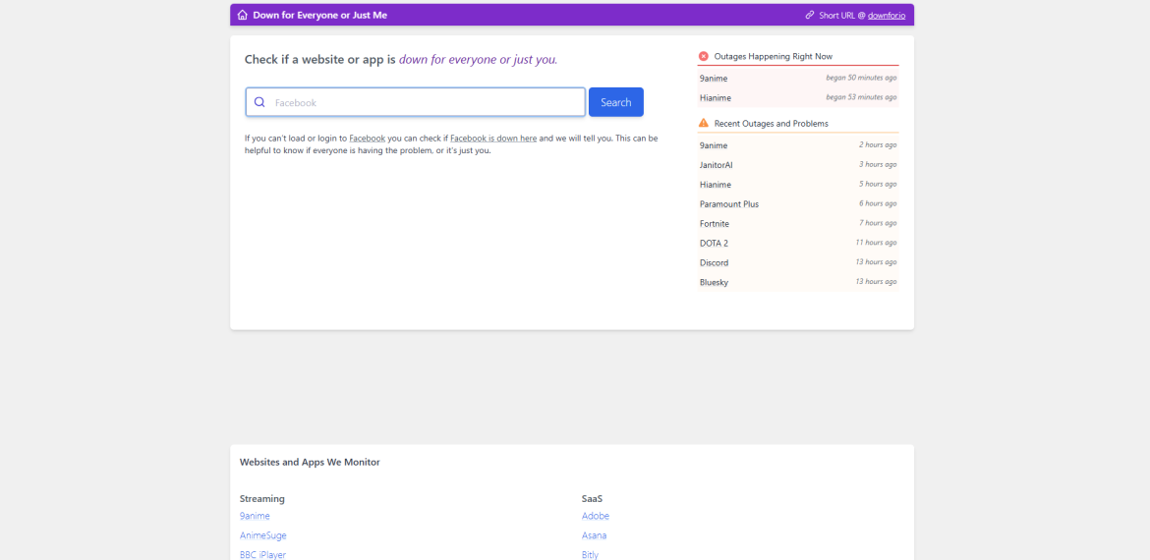Open the Facebook link in description
Viewport: 1150px width, 560px height.
pos(368,138)
